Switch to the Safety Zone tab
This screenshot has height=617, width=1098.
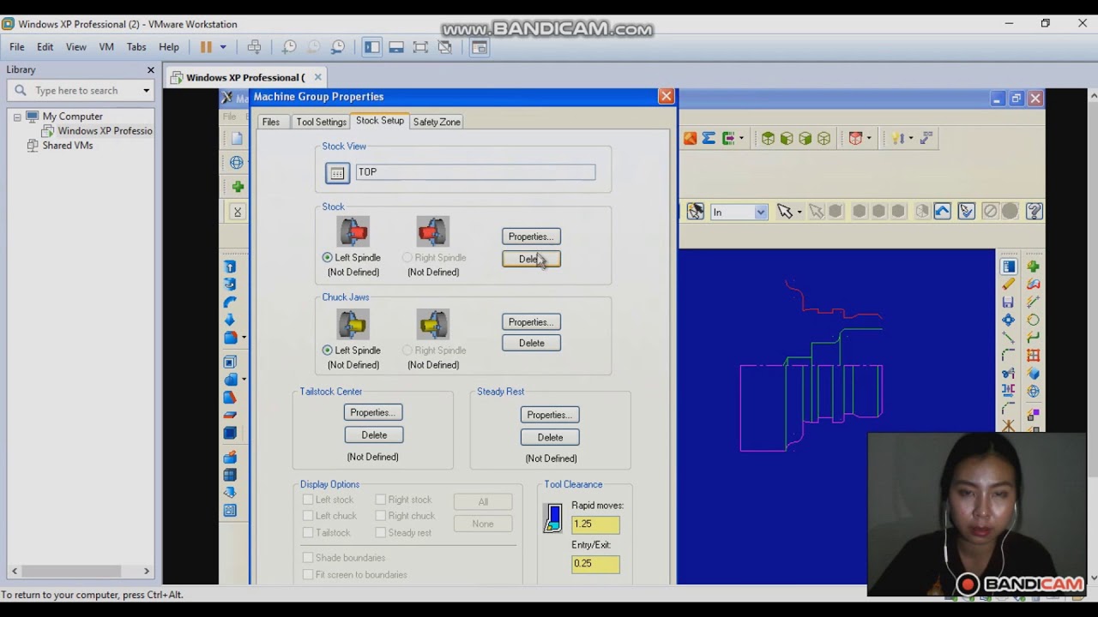point(437,122)
